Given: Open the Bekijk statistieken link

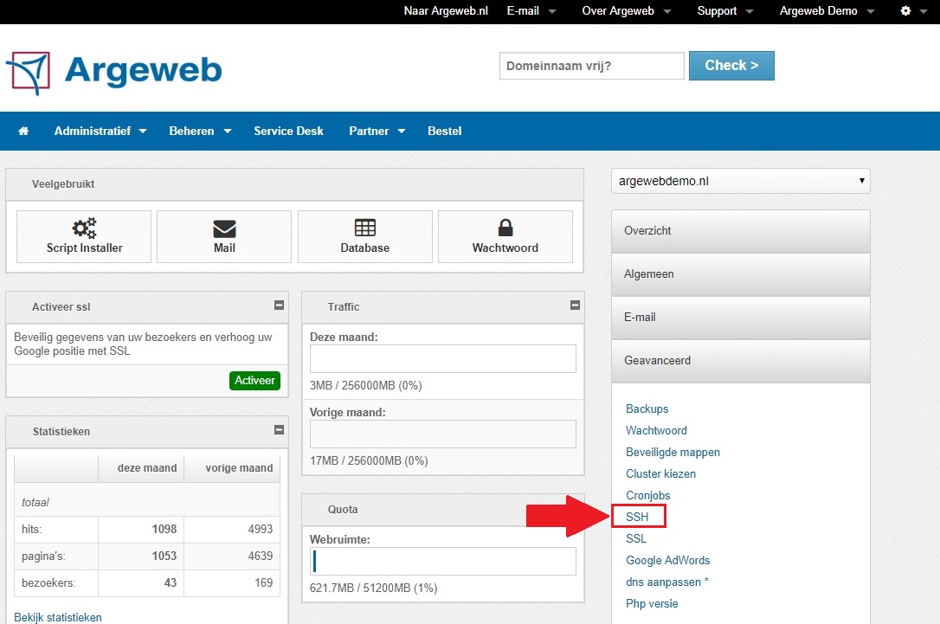Looking at the screenshot, I should click(x=57, y=617).
